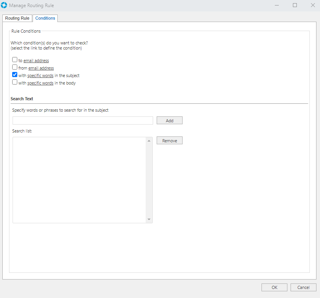Click the app logo icon in title bar
Viewport: 320px width, 298px height.
tap(4, 6)
